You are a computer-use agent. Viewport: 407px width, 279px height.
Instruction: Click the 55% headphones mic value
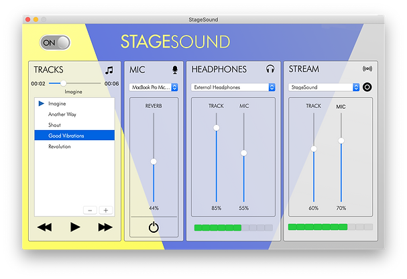click(244, 208)
